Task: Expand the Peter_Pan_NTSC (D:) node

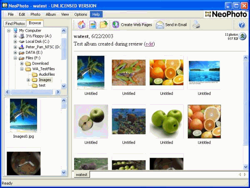Action: [x=15, y=47]
